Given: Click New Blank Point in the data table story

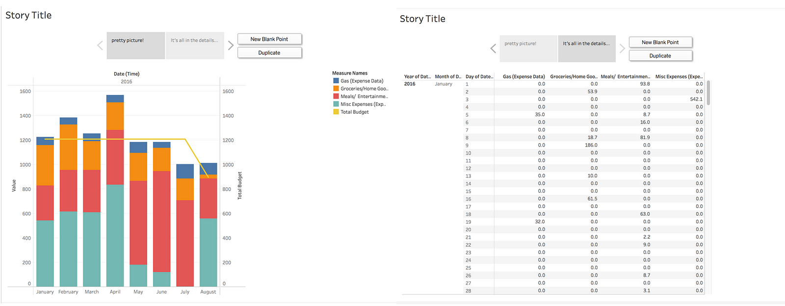Looking at the screenshot, I should (660, 42).
